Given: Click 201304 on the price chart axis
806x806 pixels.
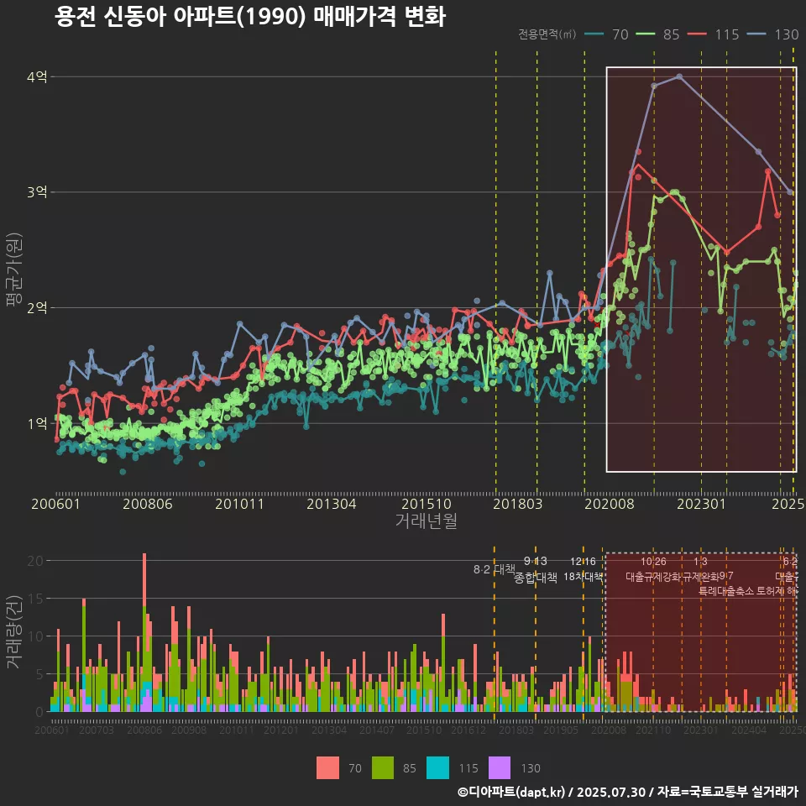Looking at the screenshot, I should 332,504.
